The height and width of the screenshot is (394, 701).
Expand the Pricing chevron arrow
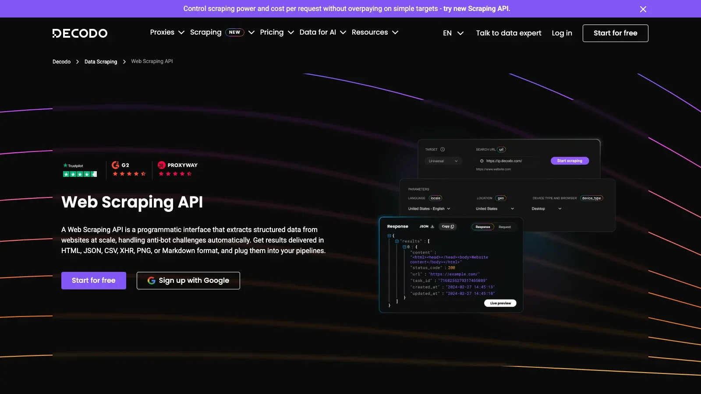coord(290,32)
